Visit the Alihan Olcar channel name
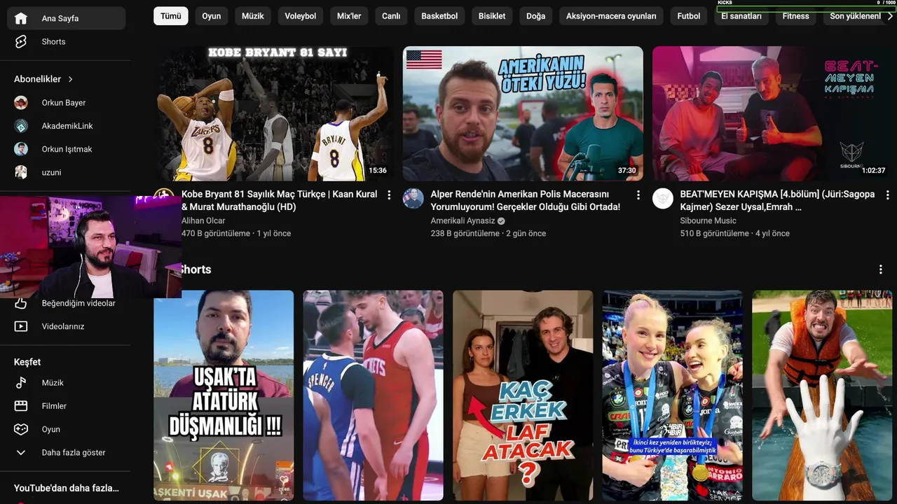Screen dimensions: 897x504 (x=203, y=220)
